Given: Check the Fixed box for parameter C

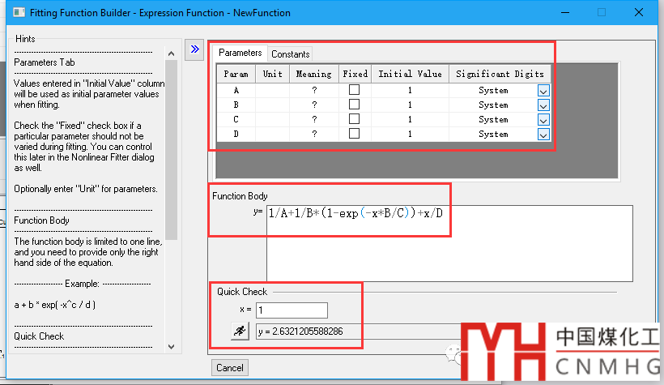Looking at the screenshot, I should (x=354, y=118).
